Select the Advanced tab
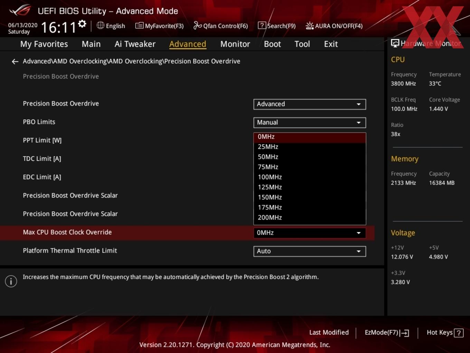Image resolution: width=470 pixels, height=353 pixels. tap(188, 44)
